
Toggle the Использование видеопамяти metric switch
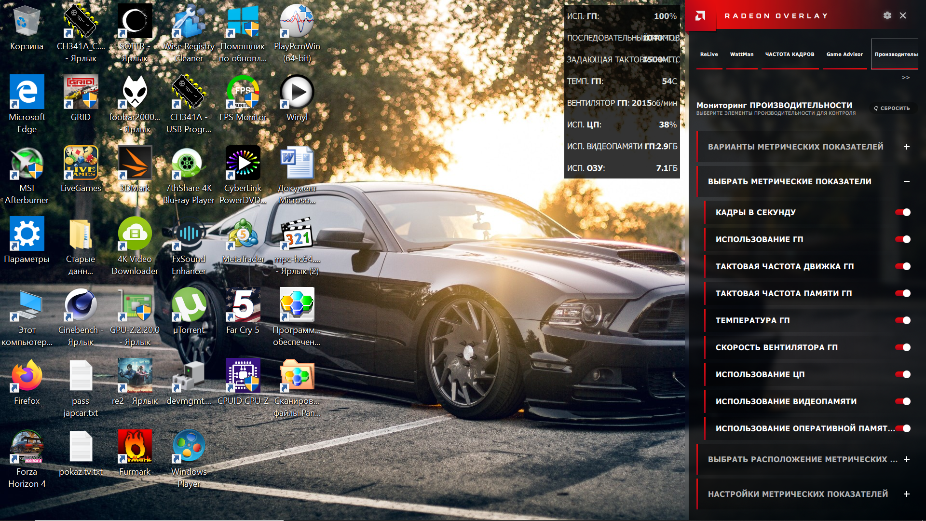click(x=902, y=401)
